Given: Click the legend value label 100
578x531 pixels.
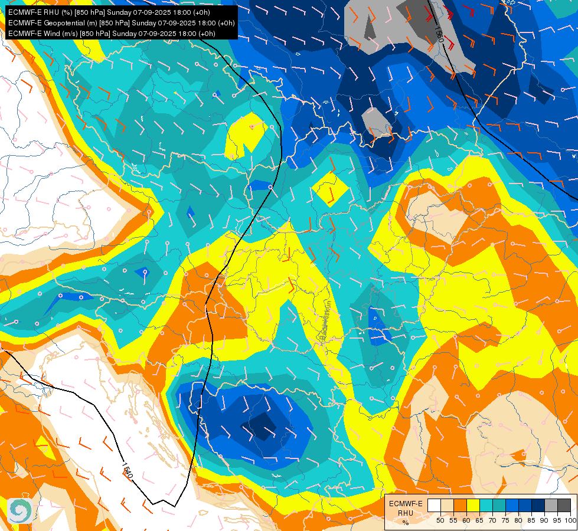Looking at the screenshot, I should coord(570,520).
